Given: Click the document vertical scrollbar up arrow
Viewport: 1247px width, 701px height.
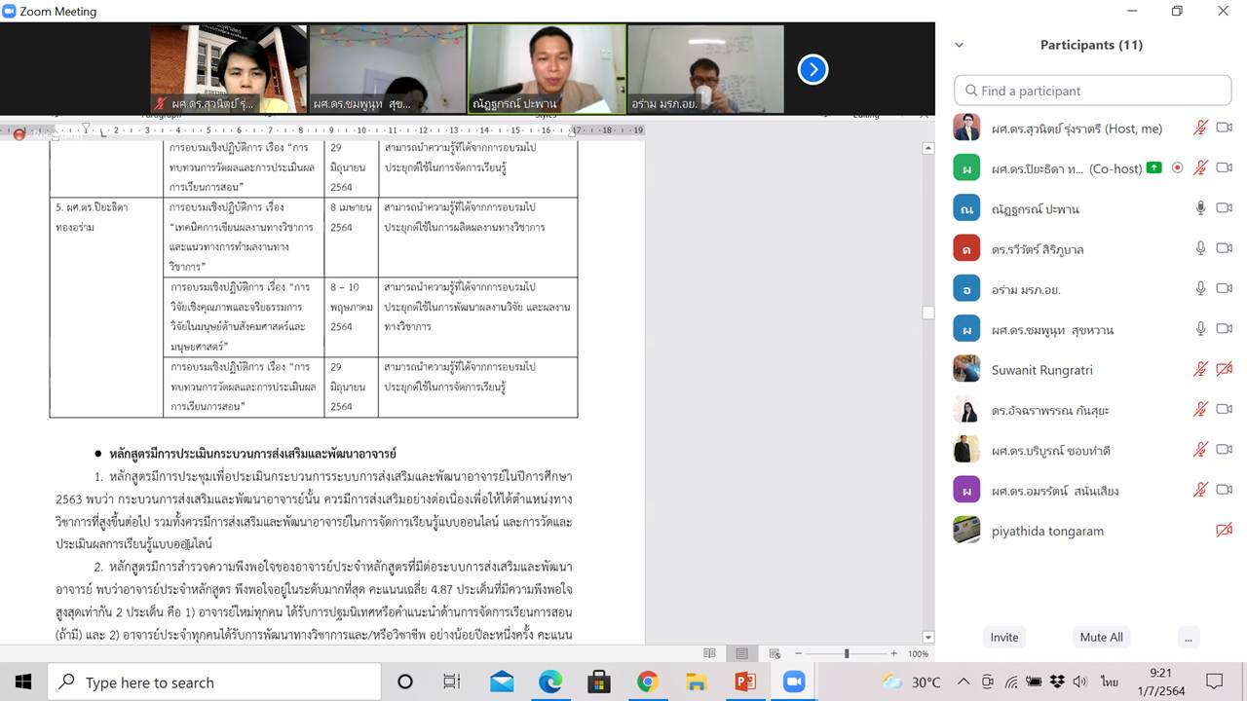Looking at the screenshot, I should click(x=927, y=148).
